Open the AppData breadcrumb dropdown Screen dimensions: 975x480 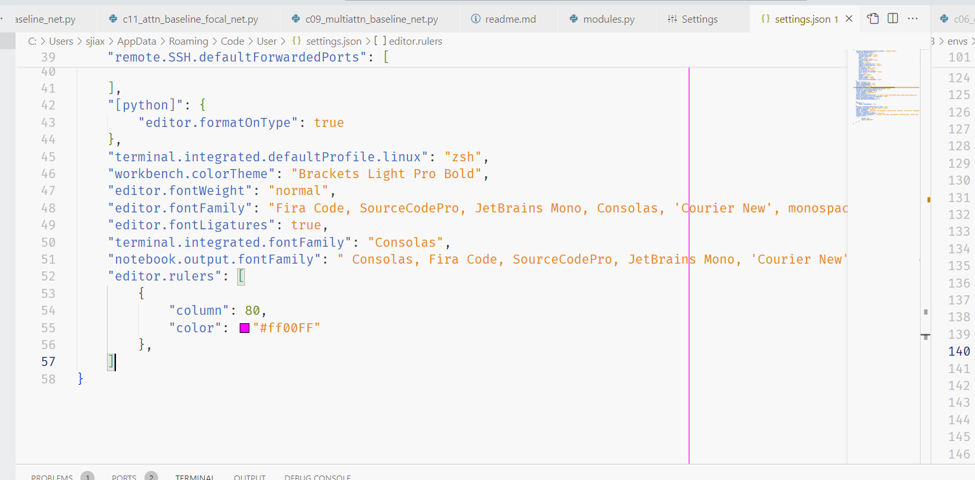(137, 41)
